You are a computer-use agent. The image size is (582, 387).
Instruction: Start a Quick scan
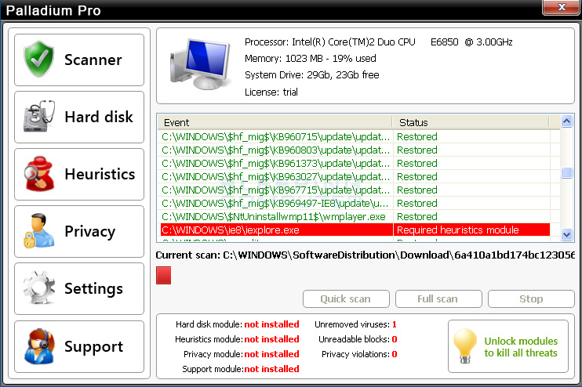point(345,298)
